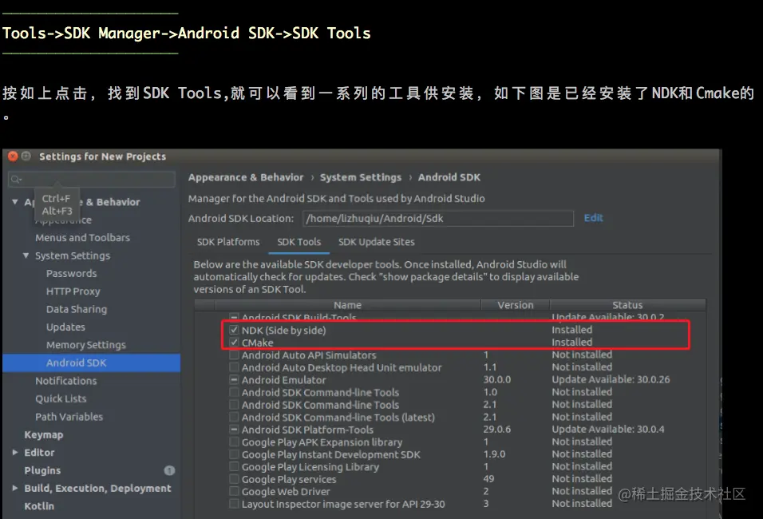Click the search icon in the settings search box
Viewport: 763px width, 519px height.
click(16, 179)
